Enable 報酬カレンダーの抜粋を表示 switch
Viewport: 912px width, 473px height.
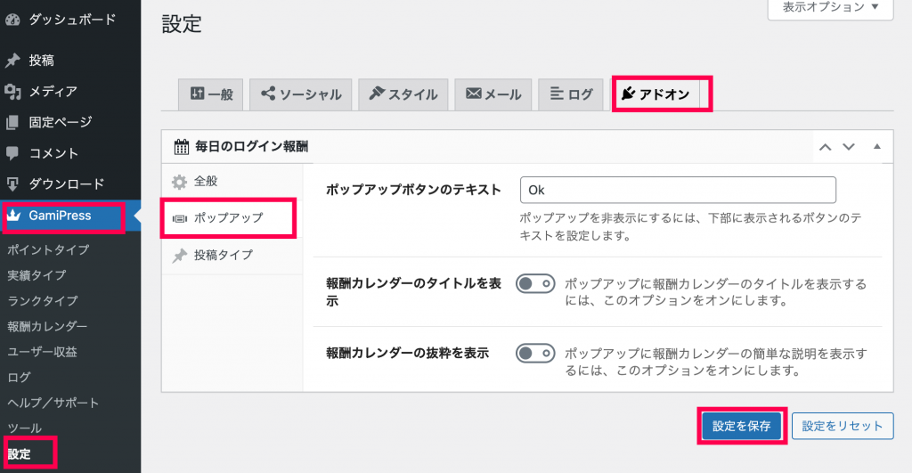pos(535,353)
